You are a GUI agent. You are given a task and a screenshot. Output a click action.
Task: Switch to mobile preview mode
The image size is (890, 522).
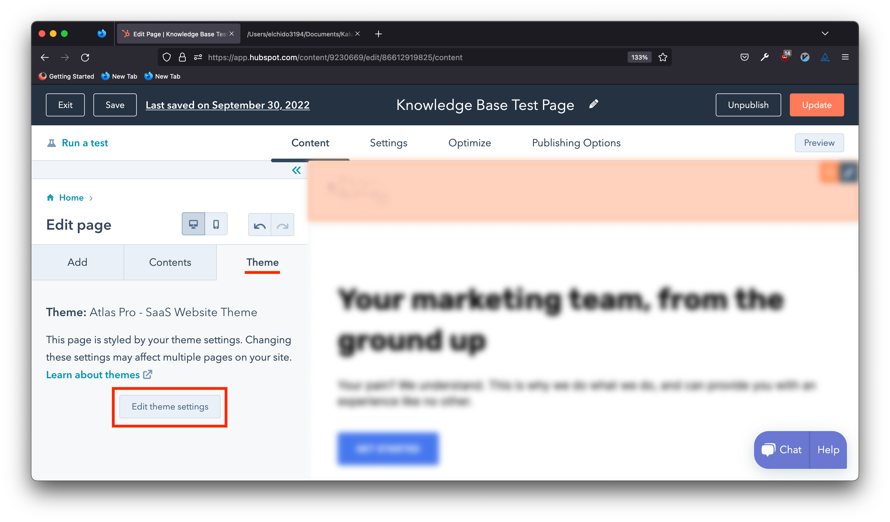click(x=216, y=224)
